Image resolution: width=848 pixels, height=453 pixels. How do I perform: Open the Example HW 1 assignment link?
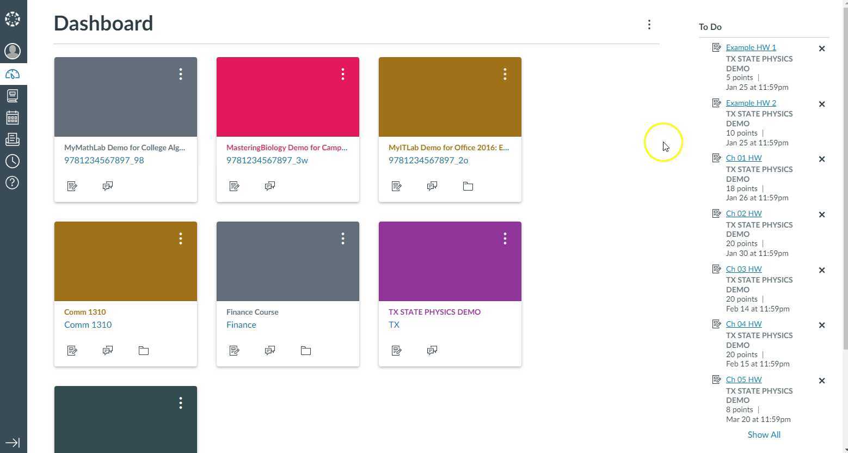pyautogui.click(x=751, y=47)
